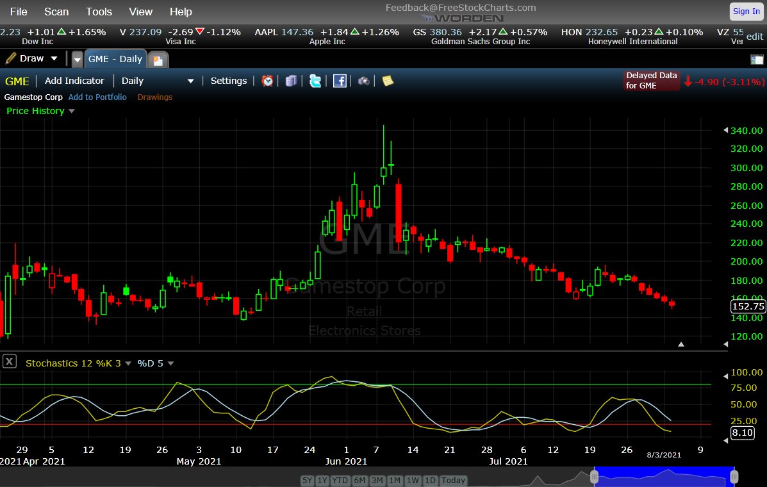Click the Drawings link
Viewport: 767px width, 487px height.
click(x=154, y=97)
